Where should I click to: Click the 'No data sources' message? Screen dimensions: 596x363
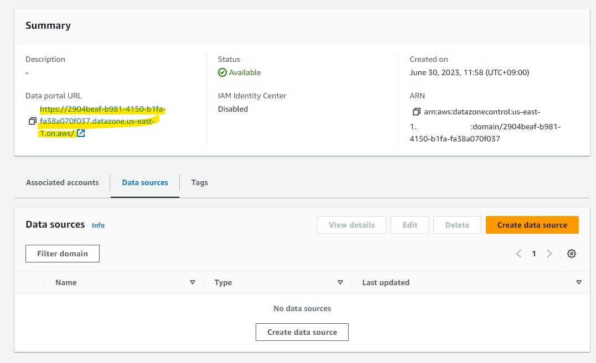[x=302, y=308]
